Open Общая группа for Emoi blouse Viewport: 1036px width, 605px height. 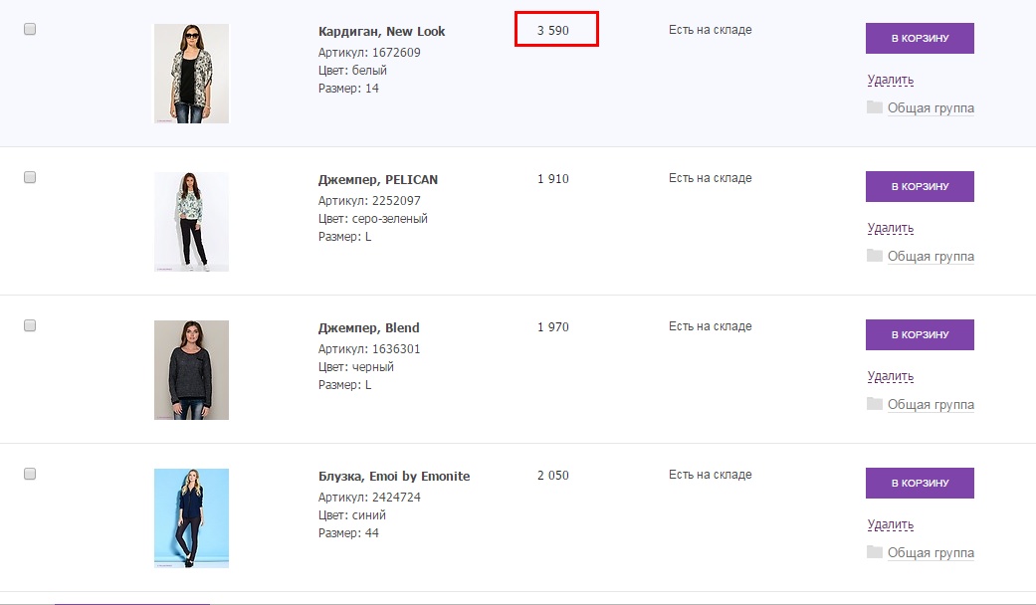(931, 552)
